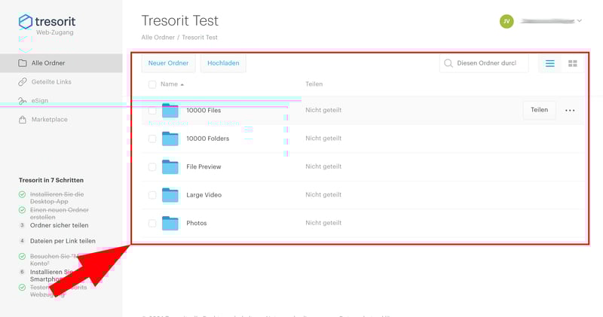Image resolution: width=603 pixels, height=317 pixels.
Task: Click the 10000 Folders folder icon
Action: tap(170, 139)
